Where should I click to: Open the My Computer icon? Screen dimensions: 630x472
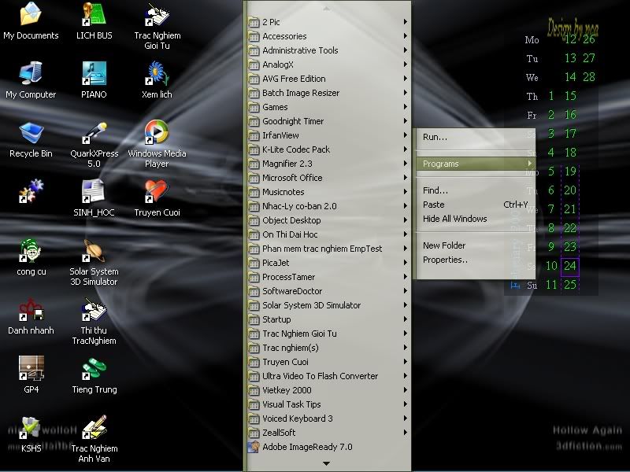coord(31,74)
